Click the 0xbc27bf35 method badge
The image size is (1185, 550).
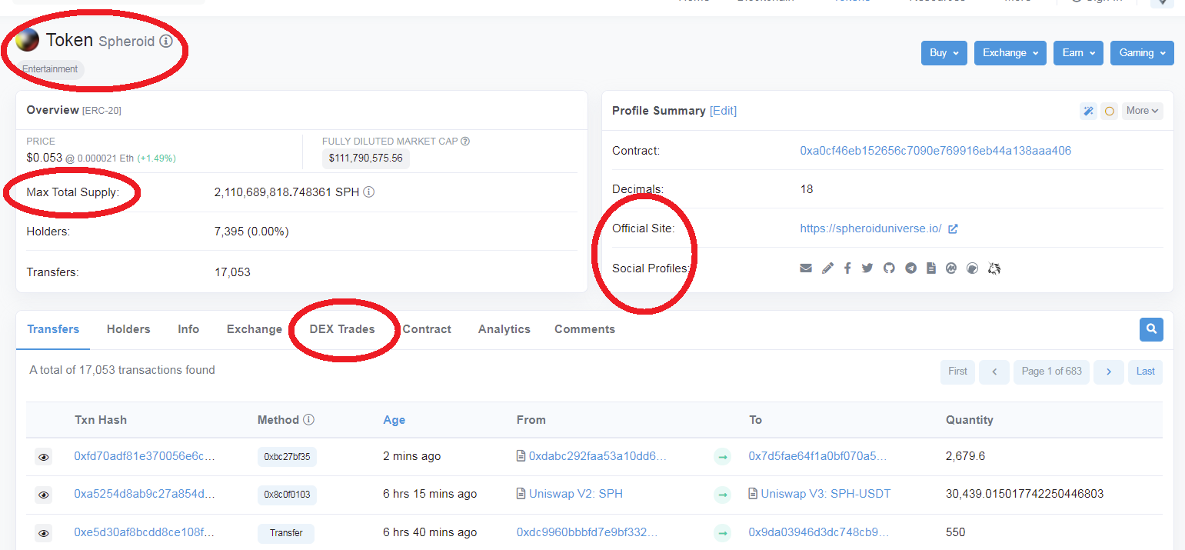coord(287,457)
